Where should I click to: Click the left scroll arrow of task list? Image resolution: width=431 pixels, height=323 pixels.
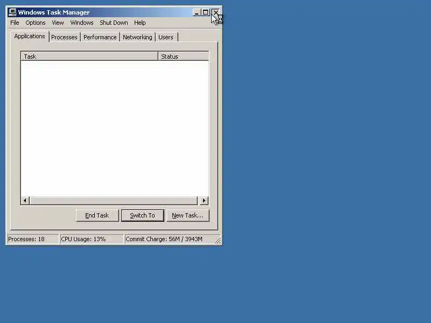click(25, 200)
